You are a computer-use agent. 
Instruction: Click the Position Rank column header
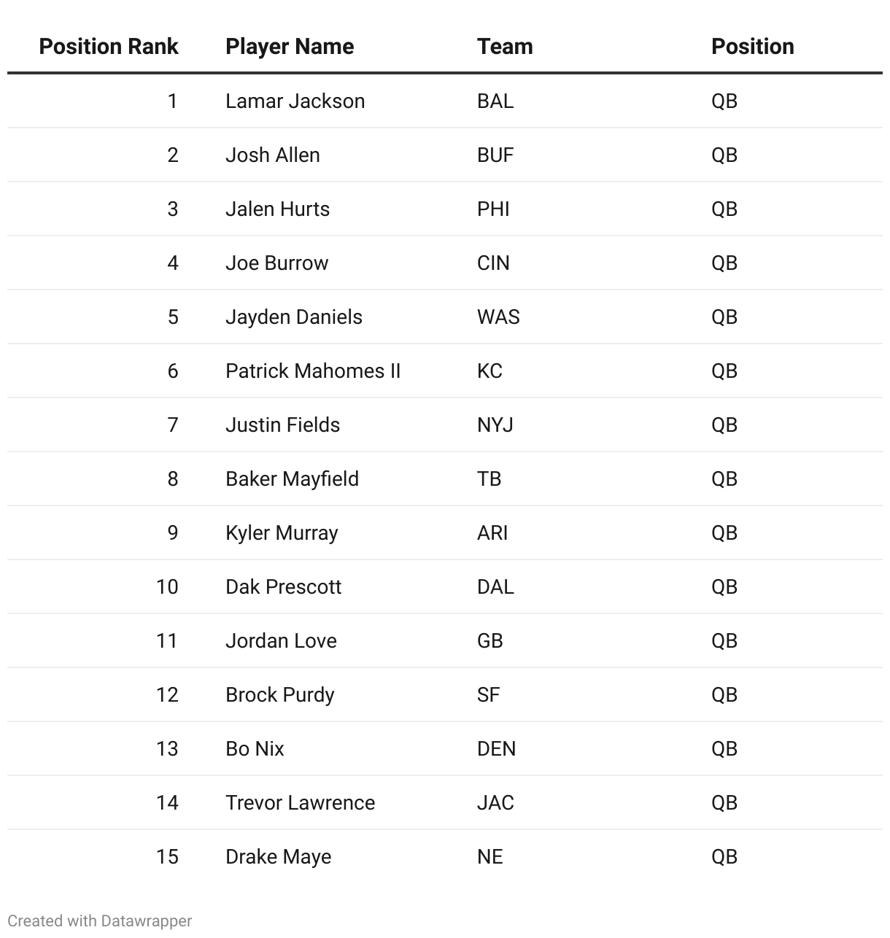click(108, 47)
